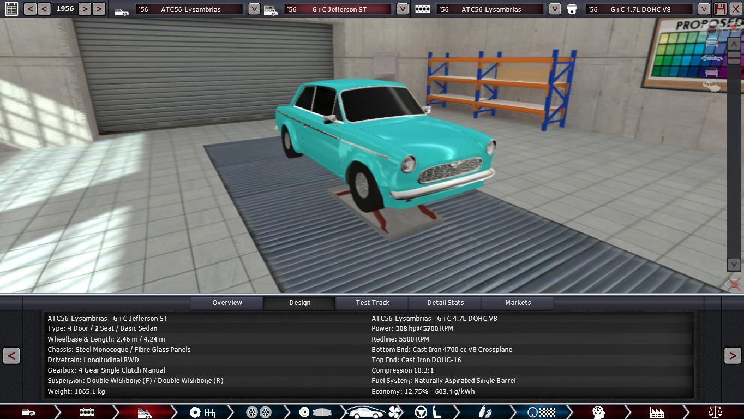Expand the G+C Jefferson ST trim dropdown

tap(402, 9)
